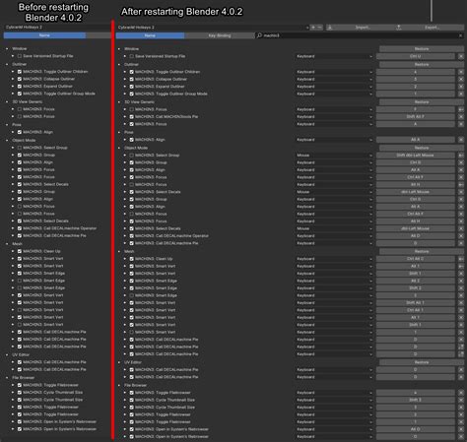Check Save Versioned Startup File in before-restart panel
The height and width of the screenshot is (442, 467).
pos(20,56)
